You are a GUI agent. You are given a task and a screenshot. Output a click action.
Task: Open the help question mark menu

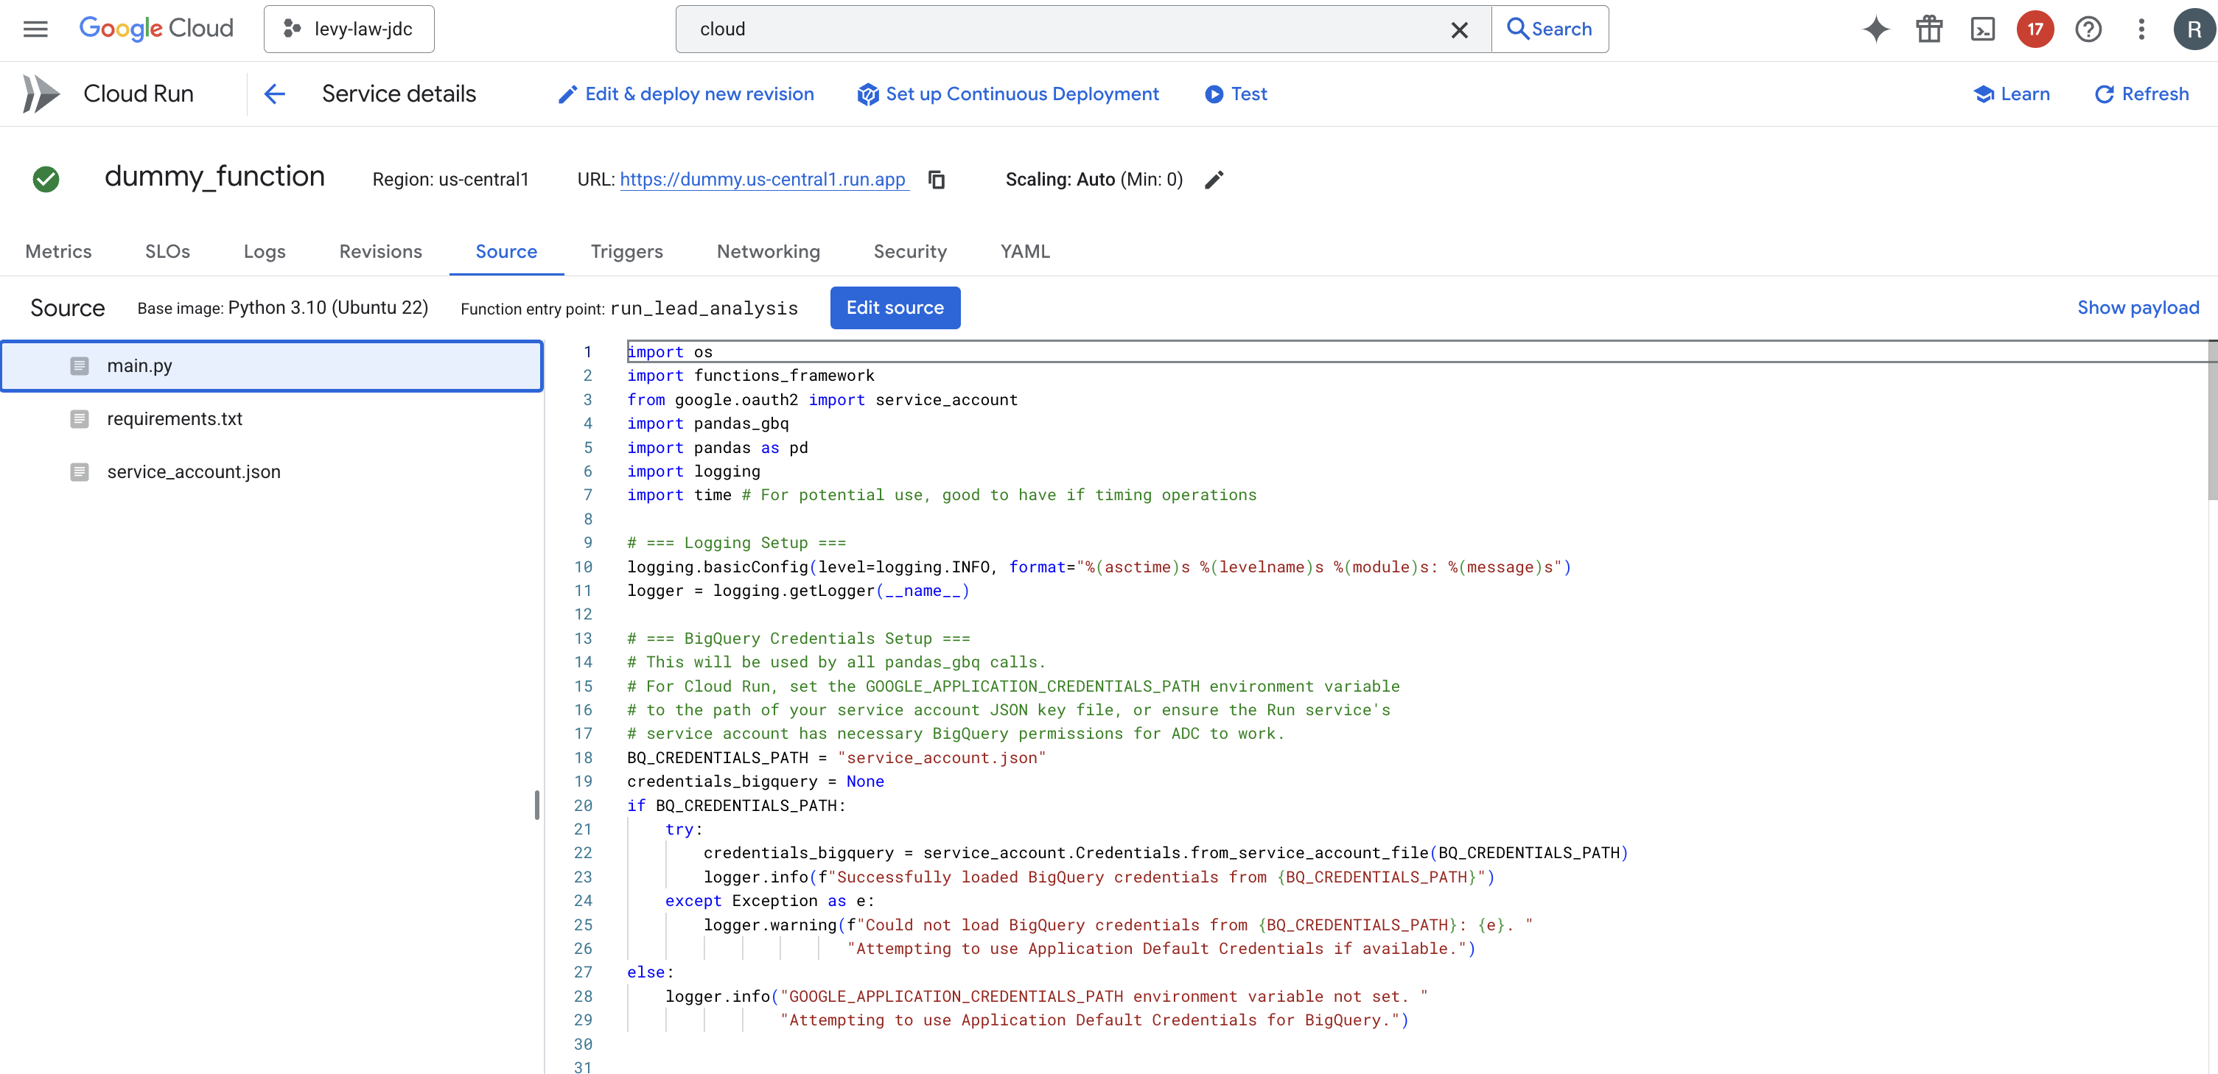2088,29
